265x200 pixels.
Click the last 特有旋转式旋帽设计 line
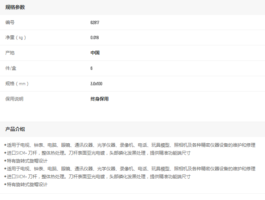point(27,184)
